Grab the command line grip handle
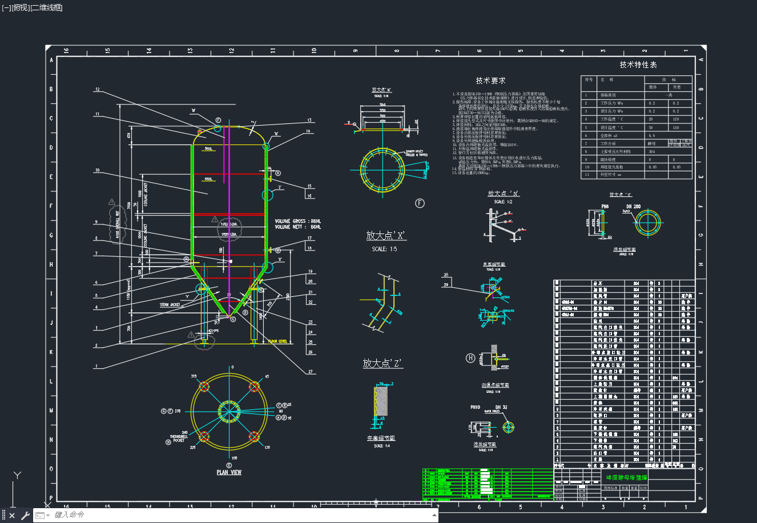The image size is (757, 523). [3, 516]
